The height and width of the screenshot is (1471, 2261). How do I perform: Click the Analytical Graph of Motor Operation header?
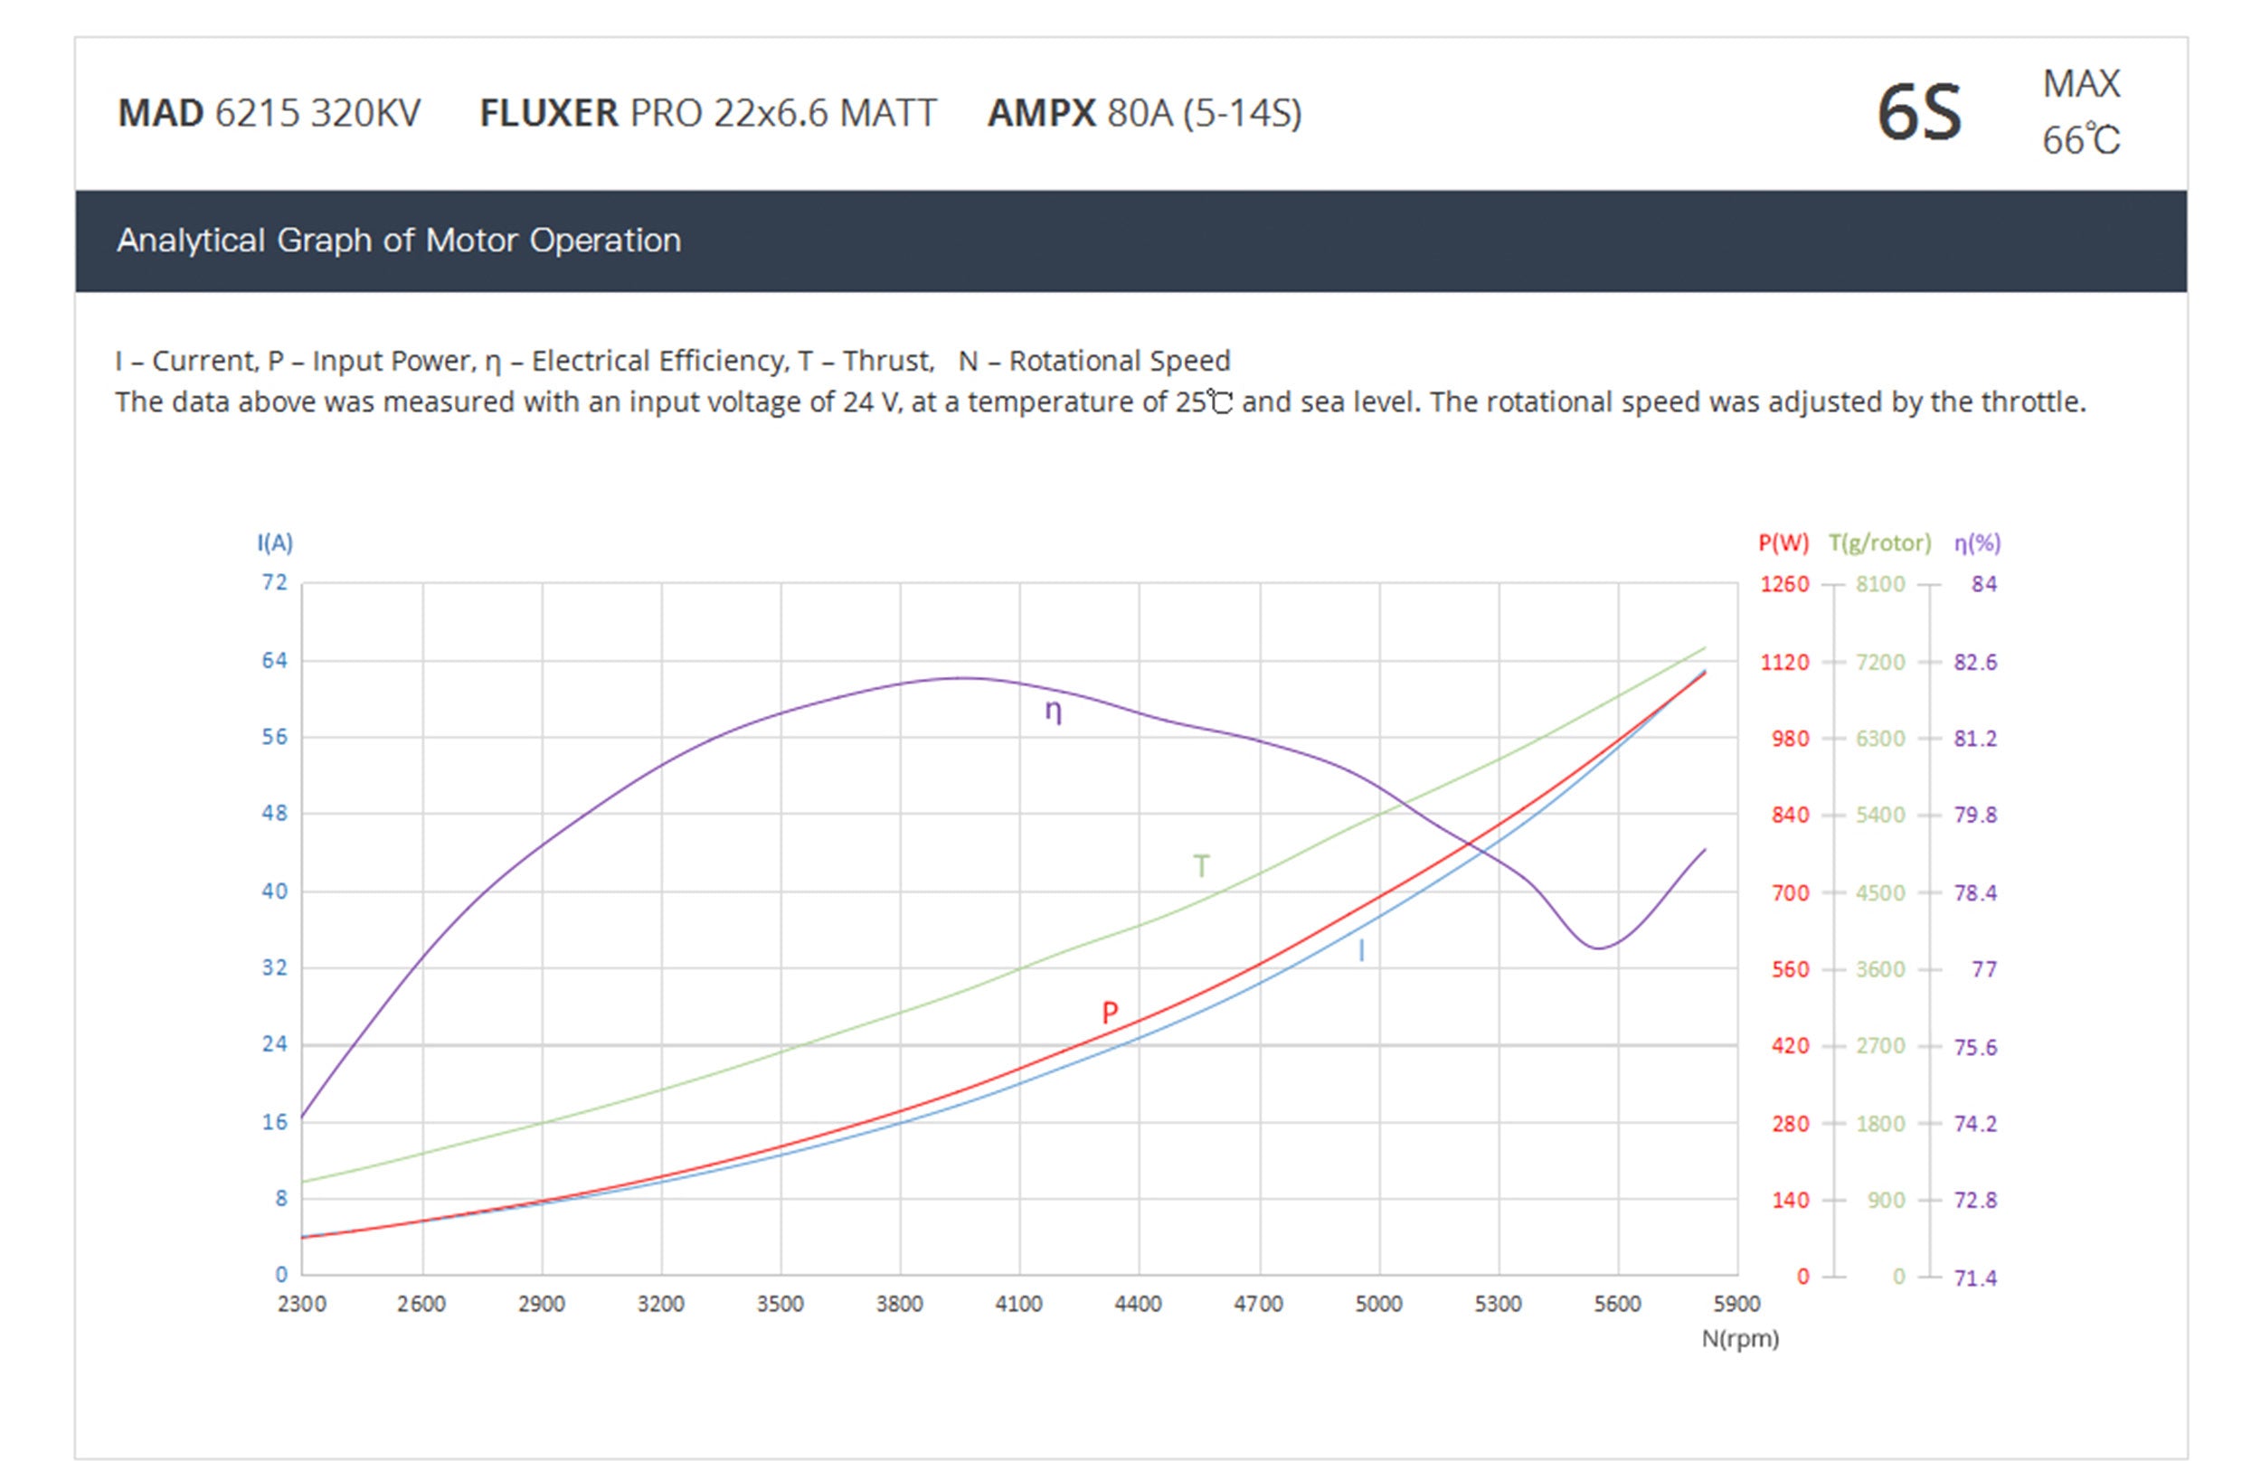click(x=399, y=240)
